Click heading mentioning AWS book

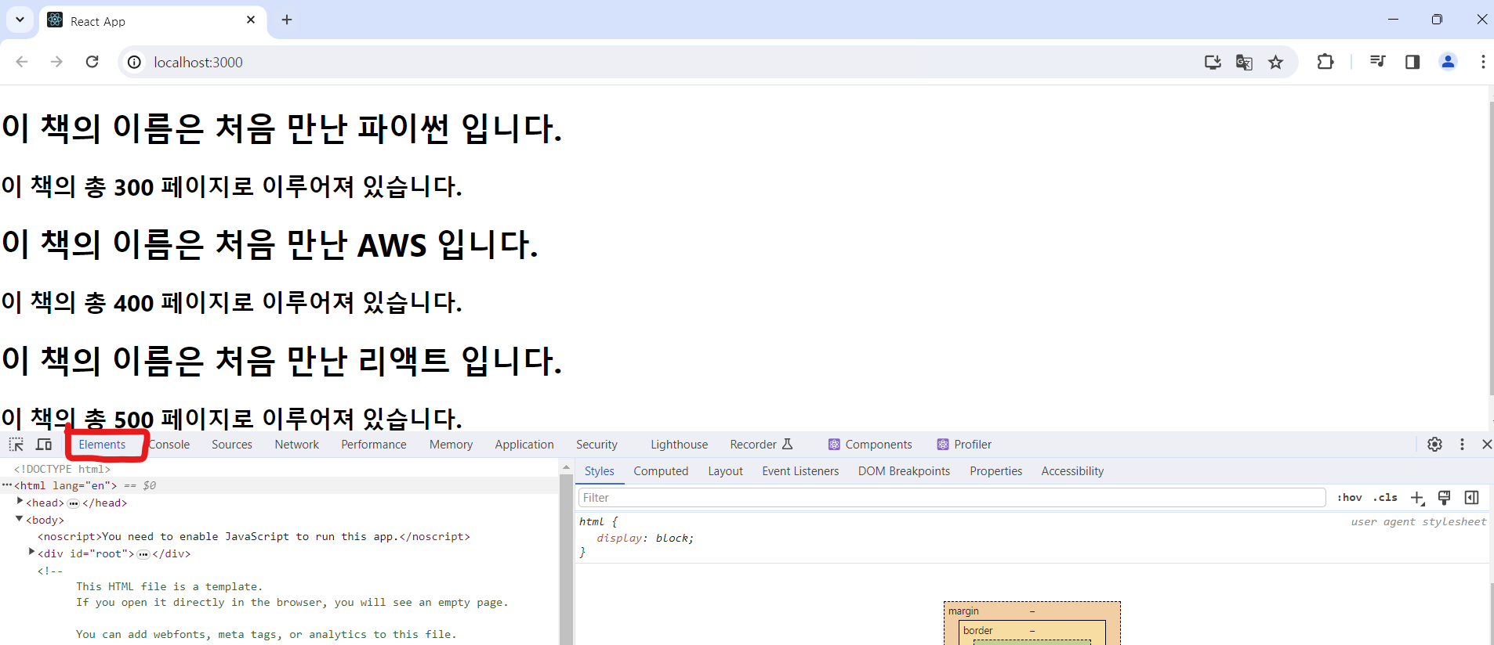(x=270, y=245)
